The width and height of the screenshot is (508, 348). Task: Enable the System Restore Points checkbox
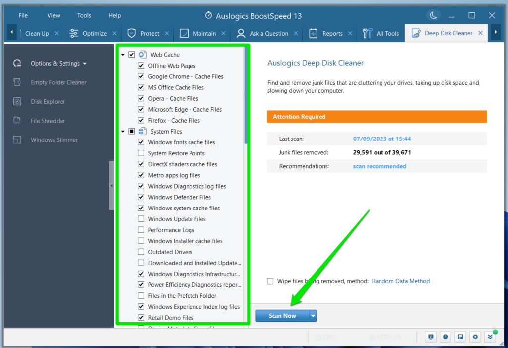pyautogui.click(x=142, y=153)
